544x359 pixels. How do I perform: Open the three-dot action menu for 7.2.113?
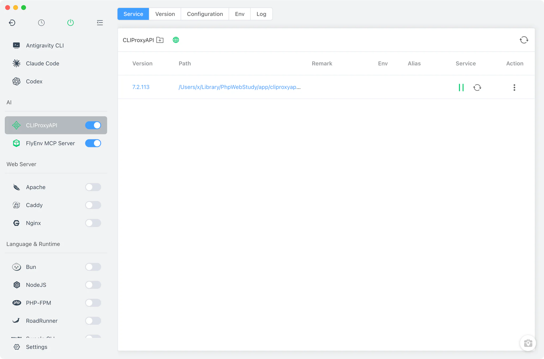coord(515,87)
